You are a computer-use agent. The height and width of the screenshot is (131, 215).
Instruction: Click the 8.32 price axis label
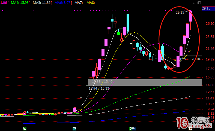point(211,114)
